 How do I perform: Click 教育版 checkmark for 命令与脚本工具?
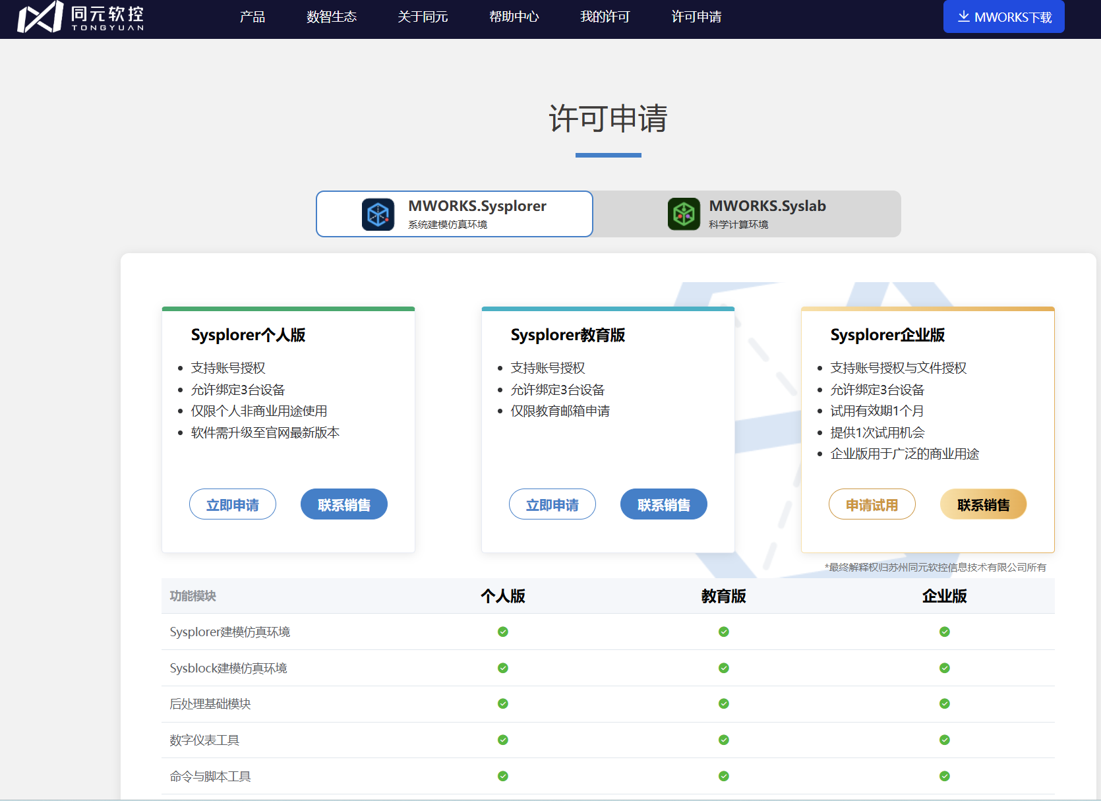click(724, 776)
